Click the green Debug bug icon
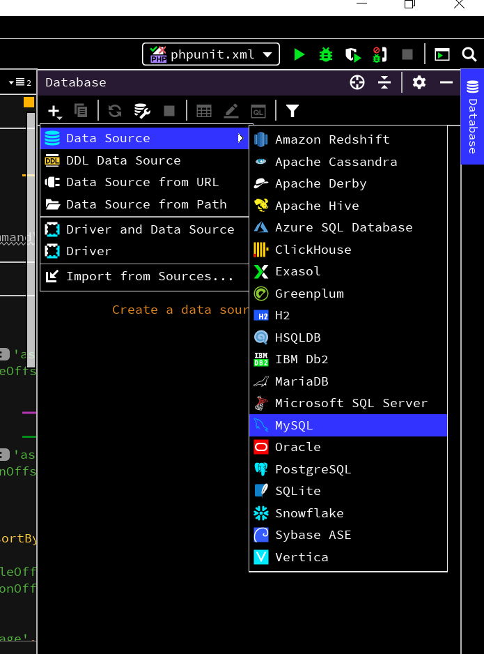The height and width of the screenshot is (654, 484). [x=326, y=54]
